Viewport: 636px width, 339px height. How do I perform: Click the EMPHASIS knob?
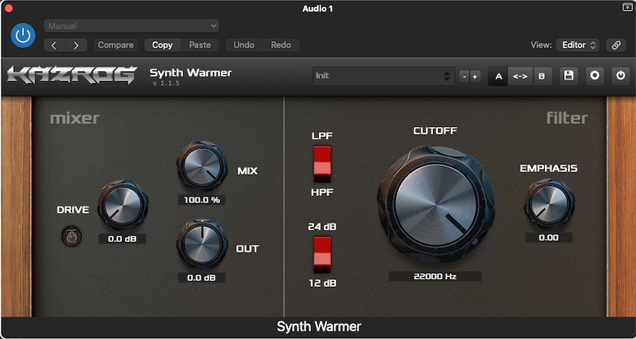point(549,204)
